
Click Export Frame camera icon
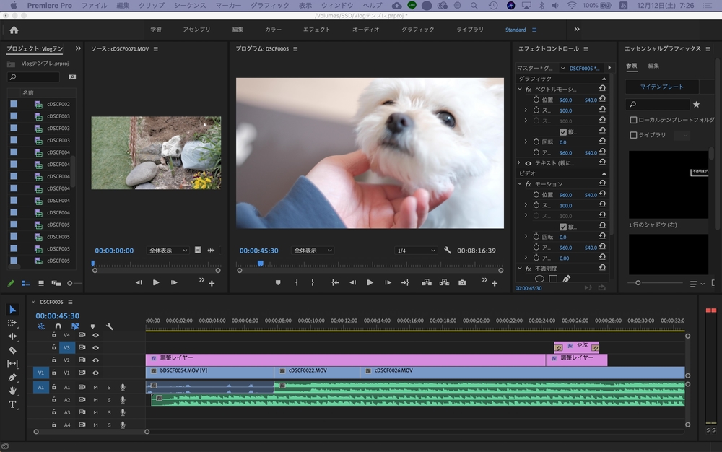[462, 282]
